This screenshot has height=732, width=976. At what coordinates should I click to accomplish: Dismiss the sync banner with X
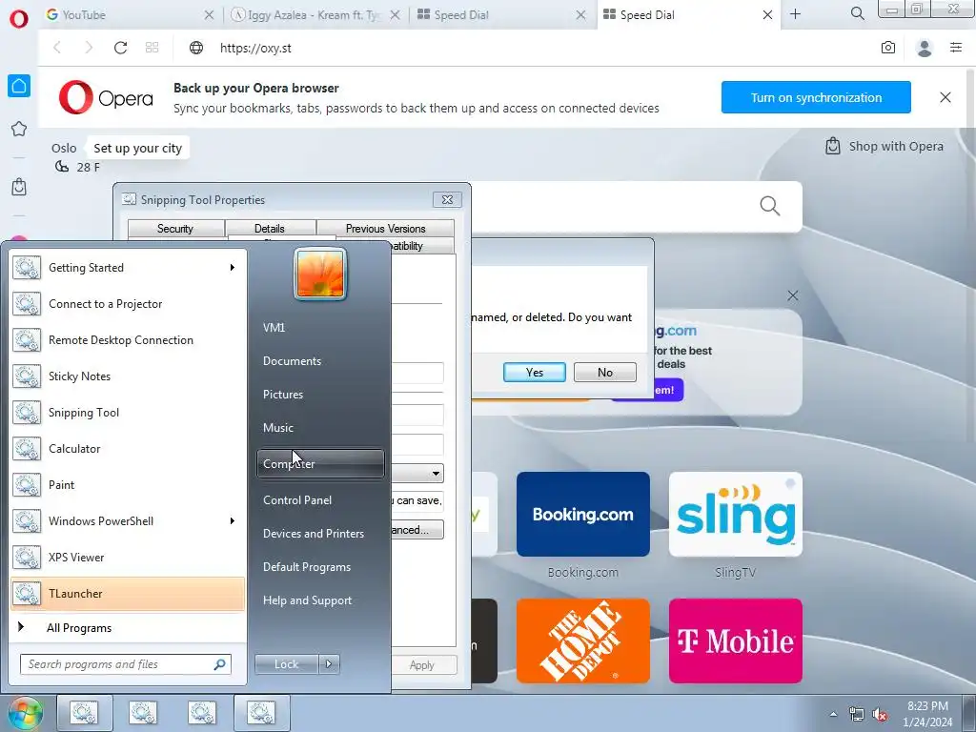tap(945, 97)
